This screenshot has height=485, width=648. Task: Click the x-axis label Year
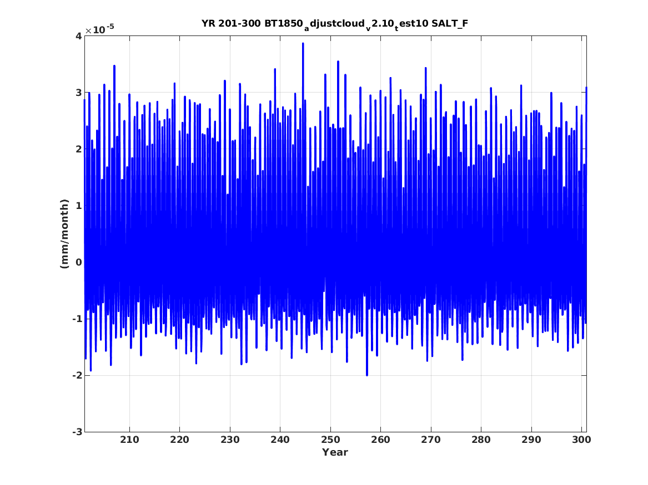coord(335,452)
